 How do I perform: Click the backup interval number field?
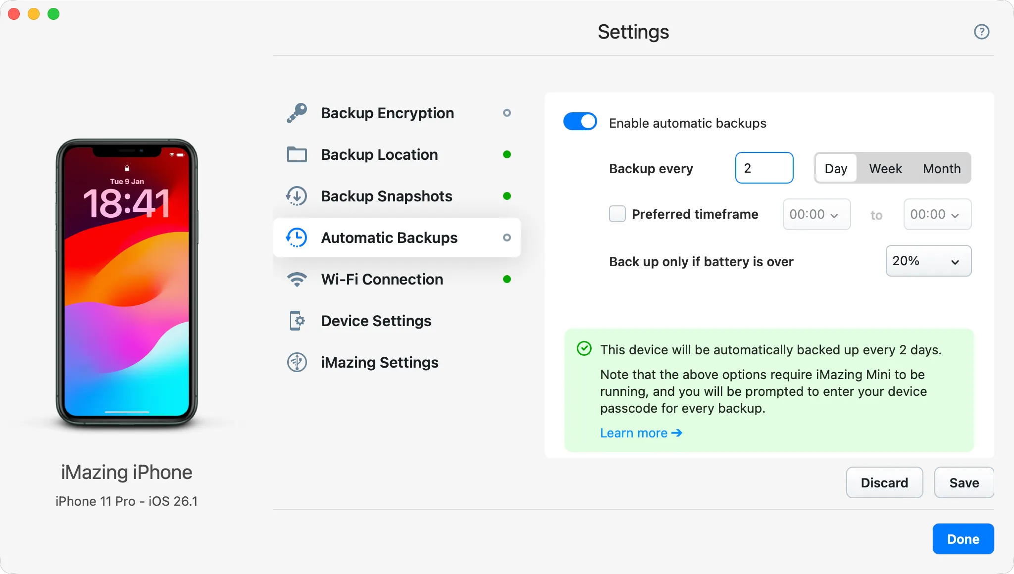point(764,168)
